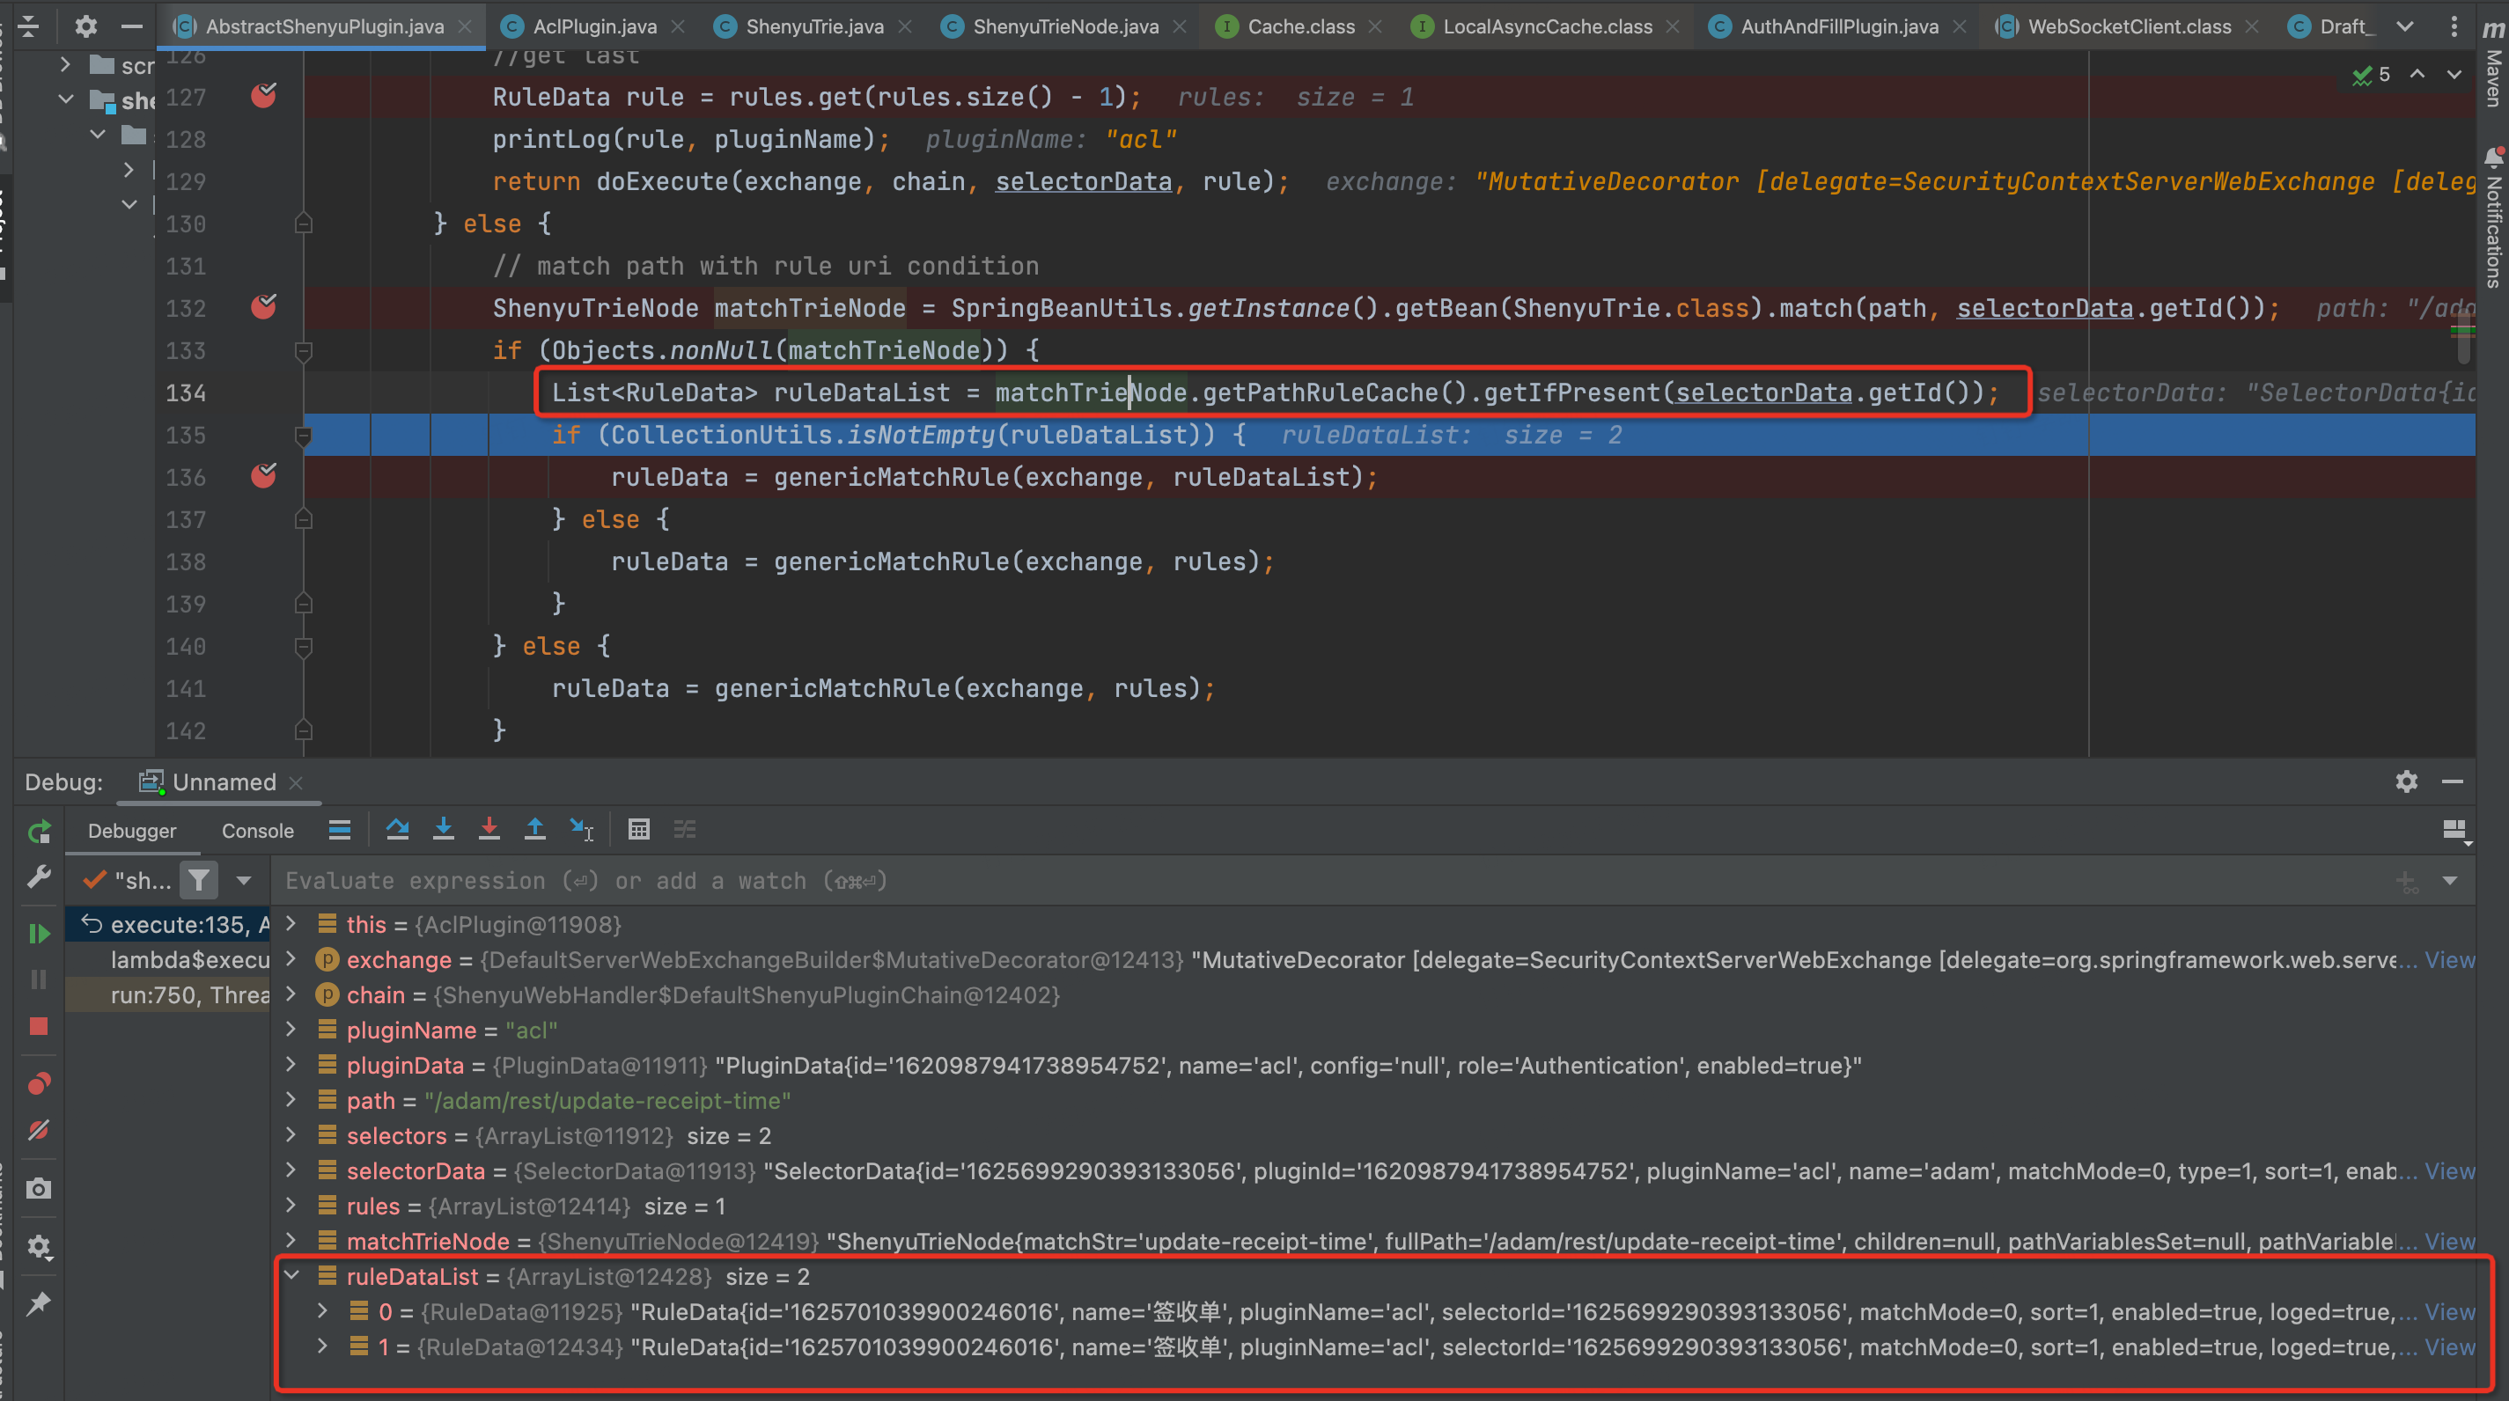Image resolution: width=2509 pixels, height=1401 pixels.
Task: Toggle the breakpoint on line 132
Action: [263, 308]
